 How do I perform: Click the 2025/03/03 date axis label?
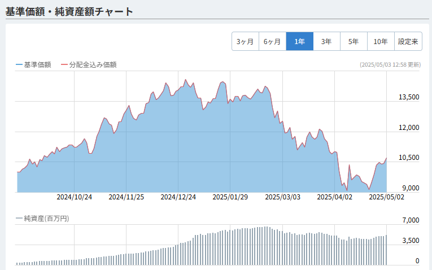point(283,197)
